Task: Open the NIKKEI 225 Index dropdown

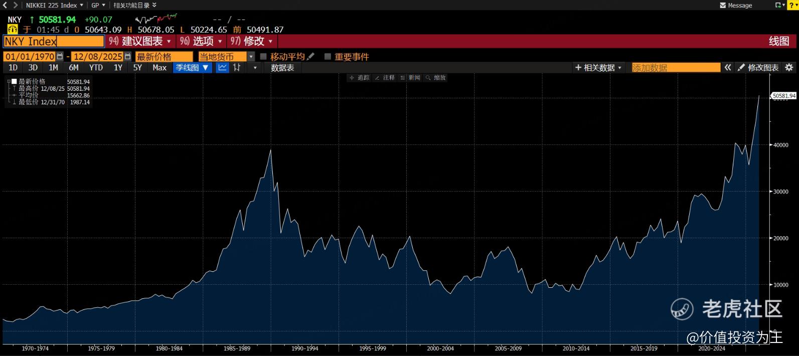Action: click(55, 5)
